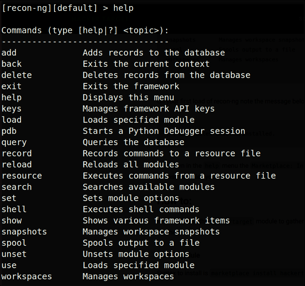Click the "snapshots" command name
The image size is (305, 286).
tap(24, 232)
